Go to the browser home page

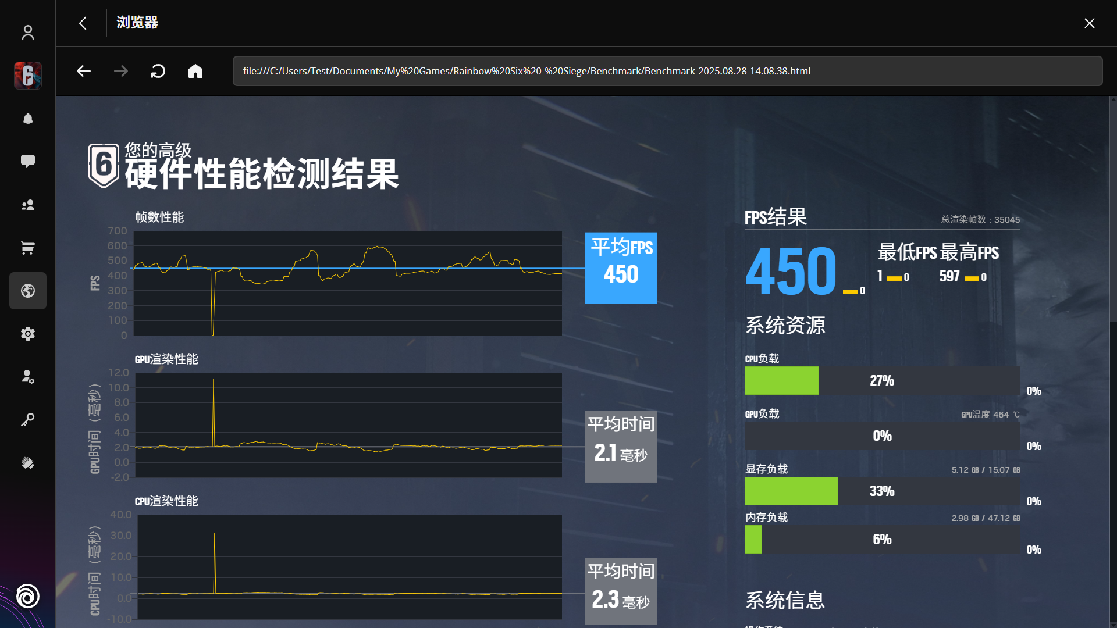[x=195, y=71]
